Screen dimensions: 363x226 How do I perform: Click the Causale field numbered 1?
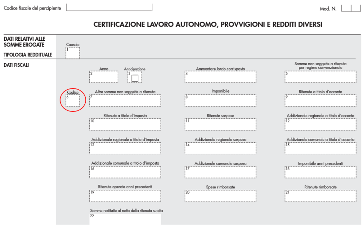(73, 53)
